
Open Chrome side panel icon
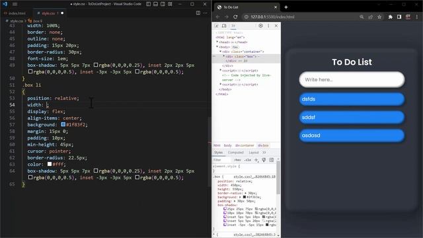(399, 17)
